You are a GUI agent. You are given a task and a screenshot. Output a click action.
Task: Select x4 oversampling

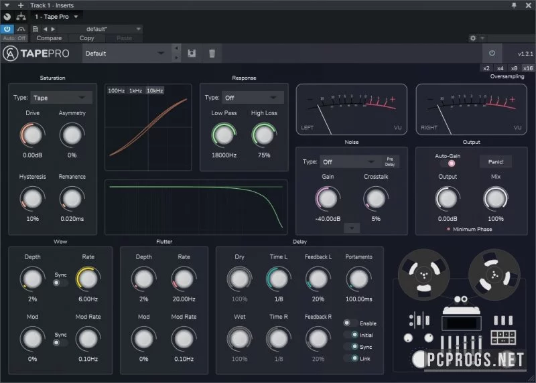coord(500,68)
